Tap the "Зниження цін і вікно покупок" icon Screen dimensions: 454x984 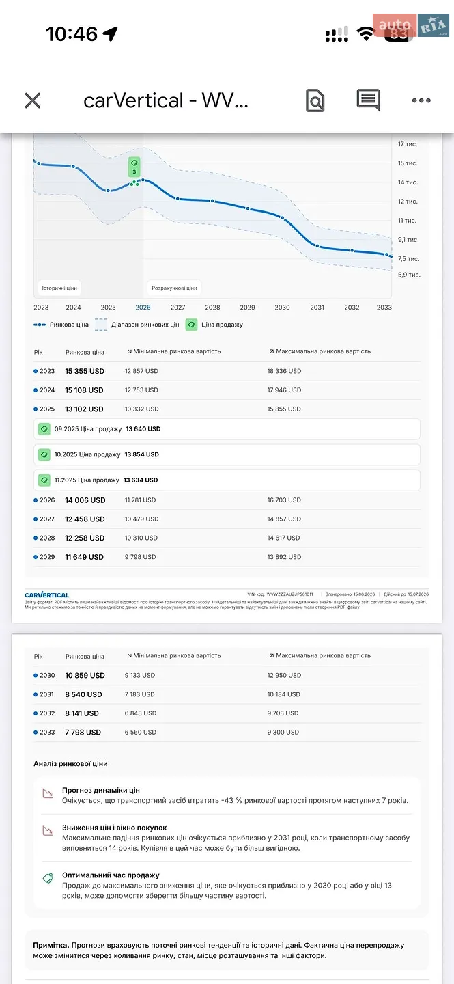pyautogui.click(x=48, y=831)
